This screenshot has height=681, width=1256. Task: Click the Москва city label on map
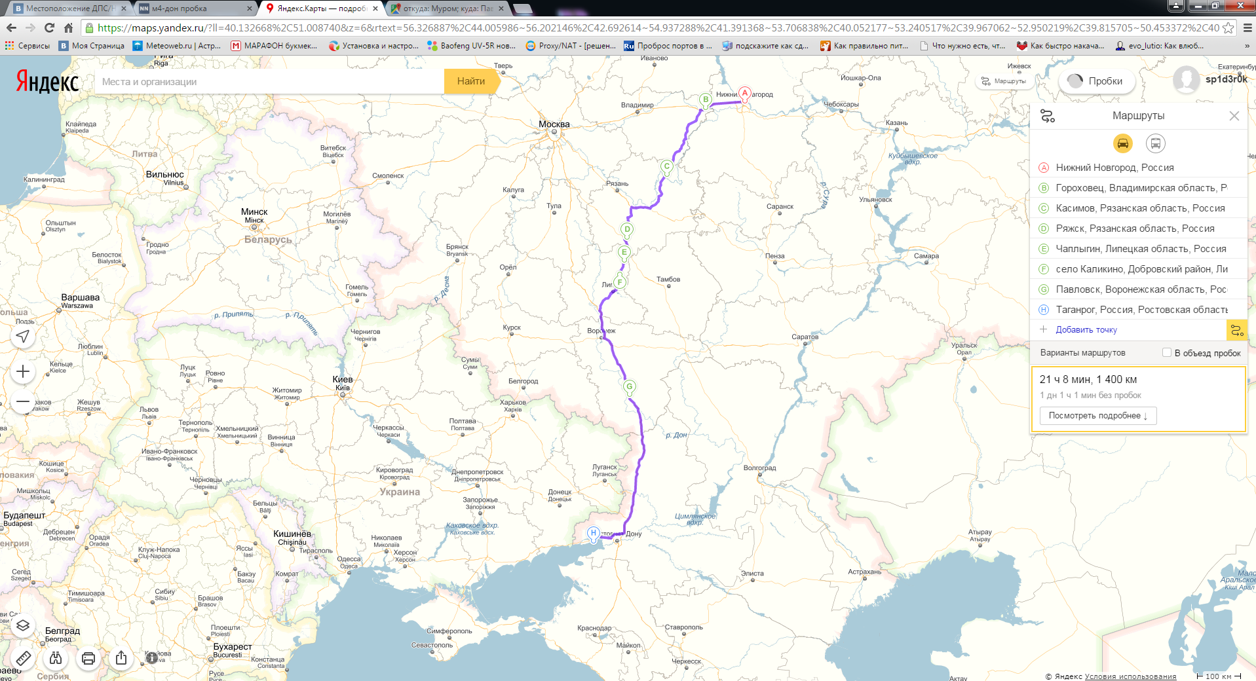pos(554,124)
